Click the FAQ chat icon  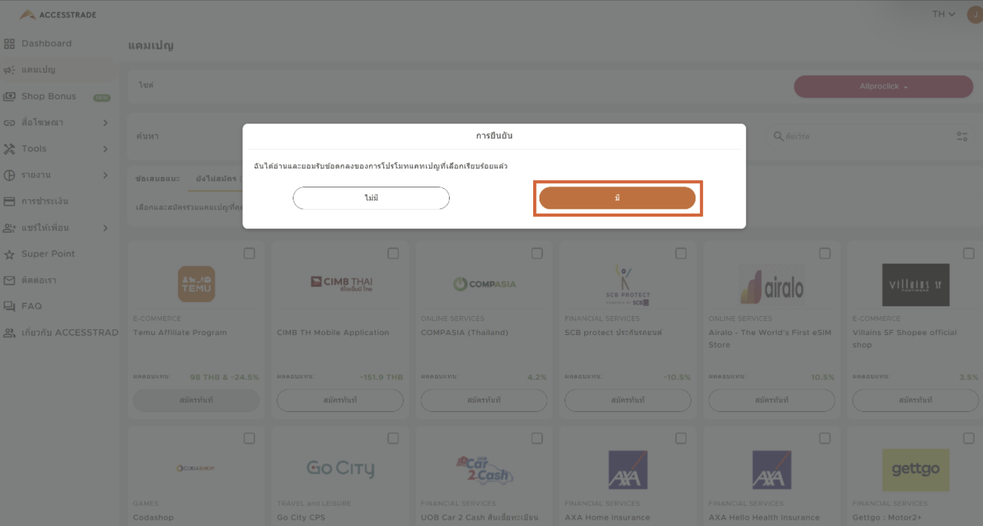[9, 306]
